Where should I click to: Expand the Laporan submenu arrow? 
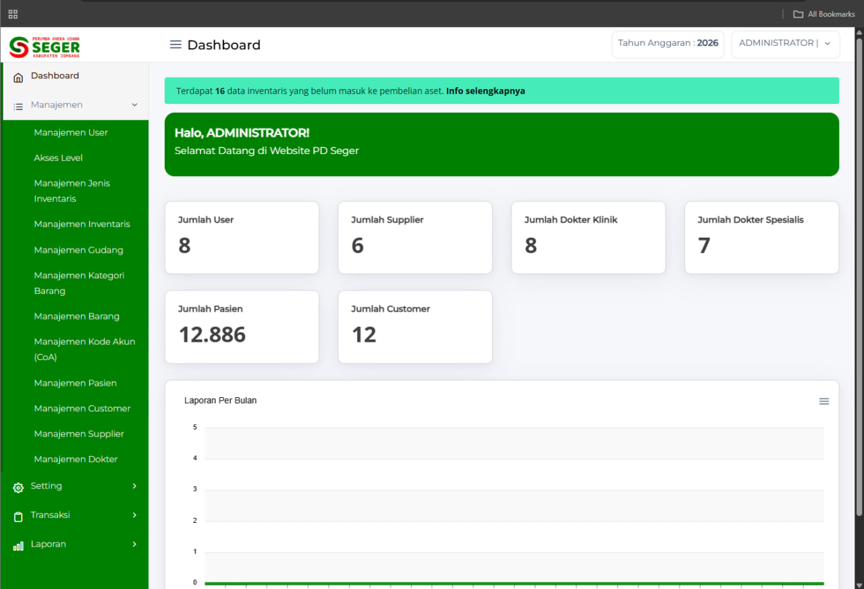coord(134,544)
